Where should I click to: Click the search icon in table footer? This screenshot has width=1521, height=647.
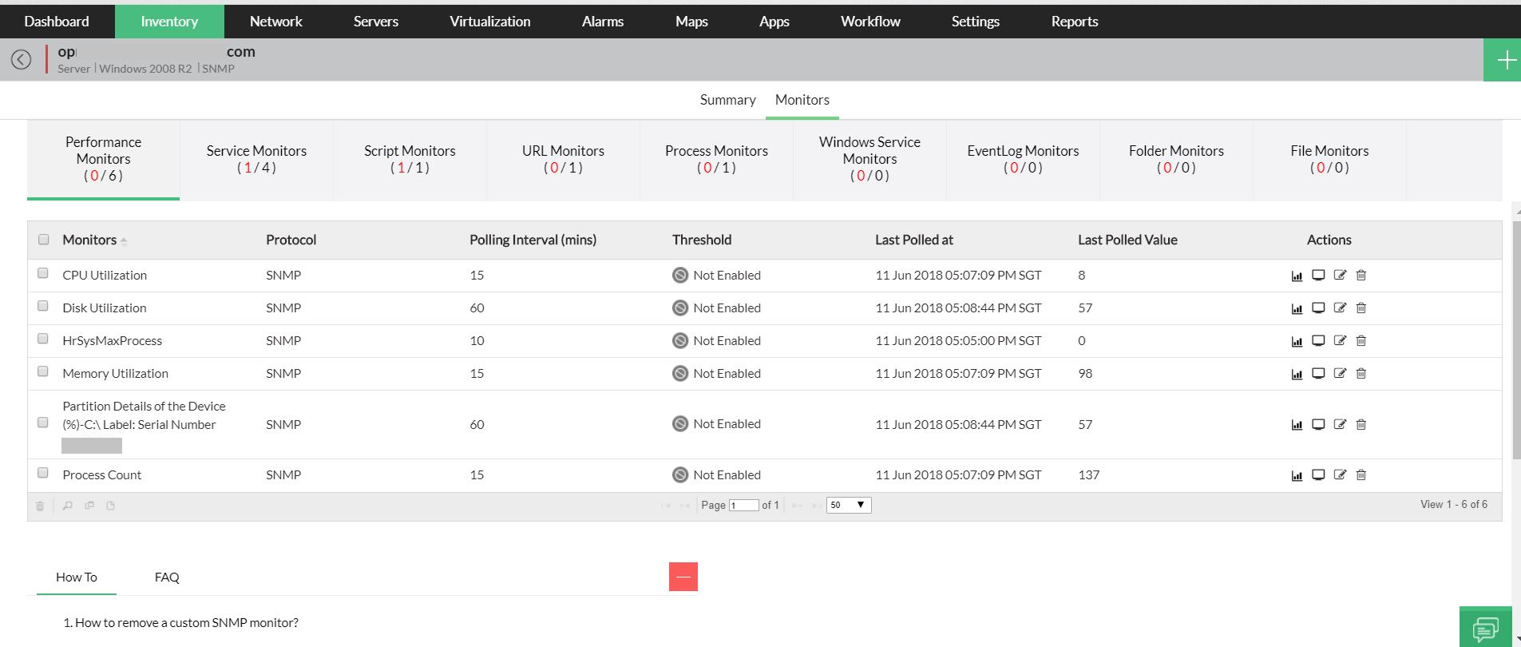coord(68,506)
